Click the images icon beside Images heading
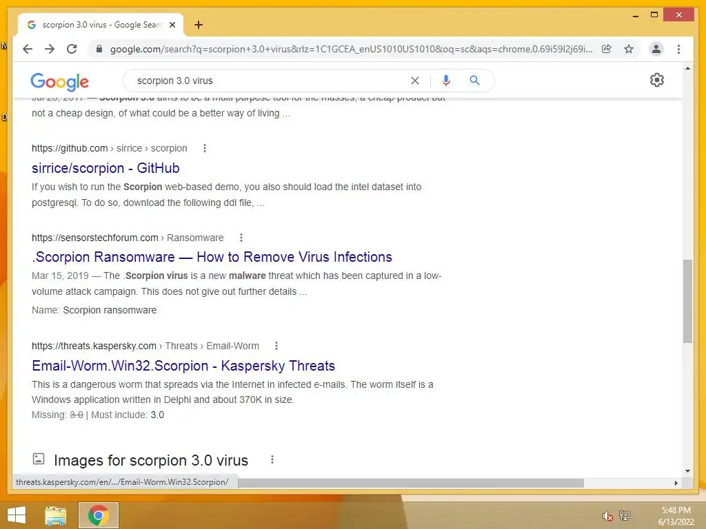706x529 pixels. [x=39, y=459]
